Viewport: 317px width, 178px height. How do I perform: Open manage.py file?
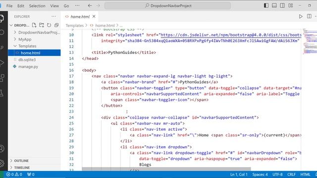coord(34,67)
